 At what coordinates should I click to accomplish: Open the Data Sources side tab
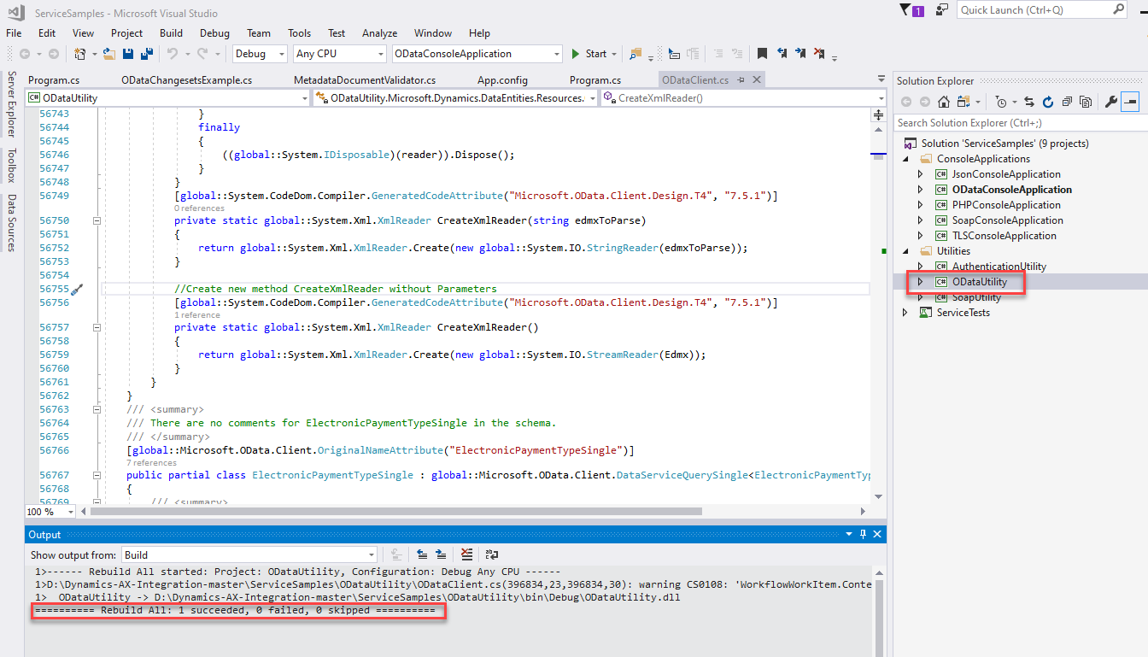click(x=12, y=223)
